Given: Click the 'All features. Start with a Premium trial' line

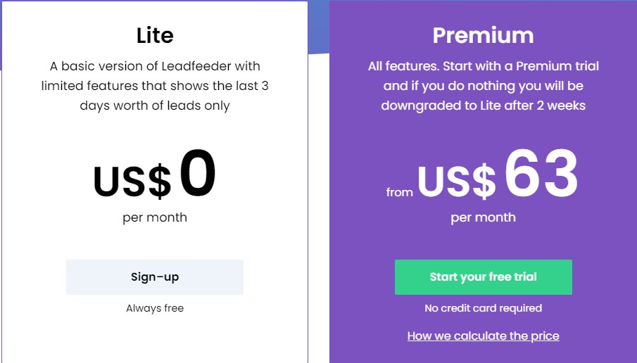Looking at the screenshot, I should [x=484, y=66].
